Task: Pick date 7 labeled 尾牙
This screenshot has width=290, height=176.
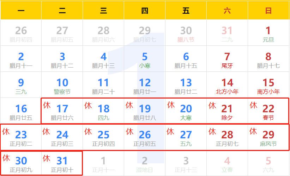Action: click(227, 60)
